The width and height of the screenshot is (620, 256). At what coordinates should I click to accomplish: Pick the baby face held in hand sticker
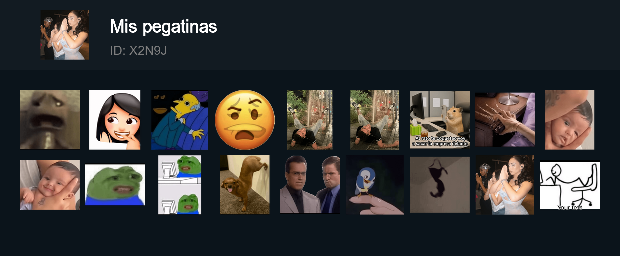[570, 120]
